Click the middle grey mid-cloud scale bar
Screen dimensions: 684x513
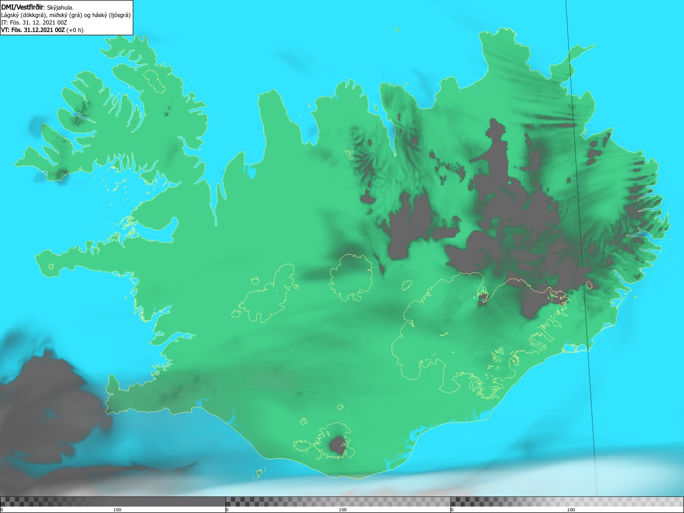click(x=338, y=502)
